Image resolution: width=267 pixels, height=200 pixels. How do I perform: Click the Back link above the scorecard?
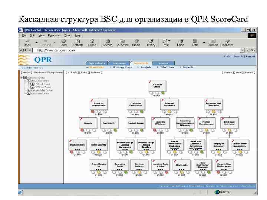73,73
